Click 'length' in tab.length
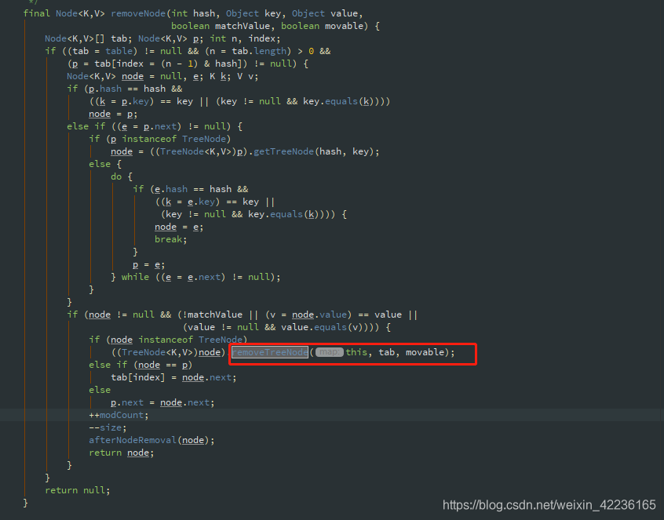This screenshot has width=664, height=520. tap(270, 51)
